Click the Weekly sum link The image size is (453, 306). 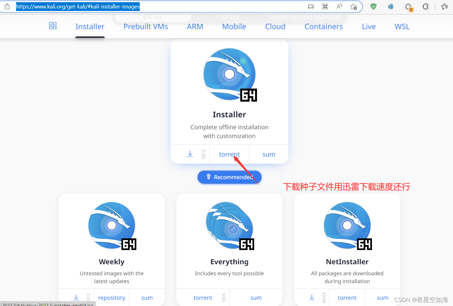147,298
